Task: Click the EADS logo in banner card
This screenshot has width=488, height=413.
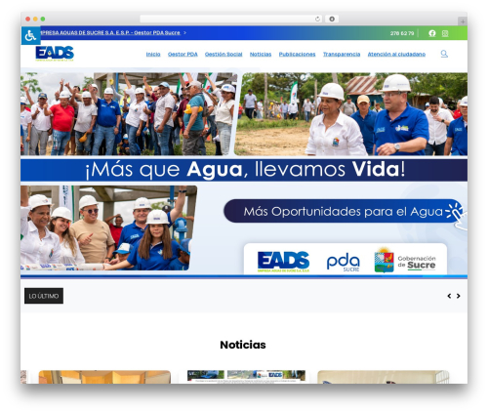Action: click(x=283, y=262)
